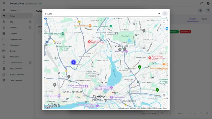Click the help question mark button
212x119 pixels.
208,11
